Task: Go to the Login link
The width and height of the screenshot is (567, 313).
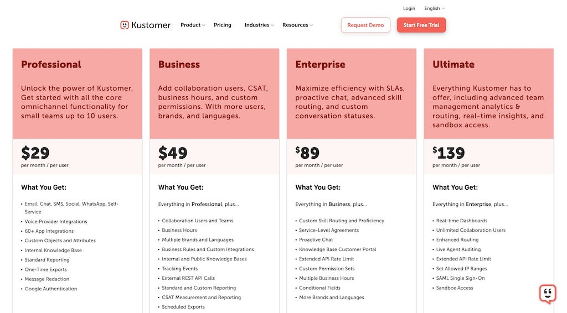Action: coord(409,8)
